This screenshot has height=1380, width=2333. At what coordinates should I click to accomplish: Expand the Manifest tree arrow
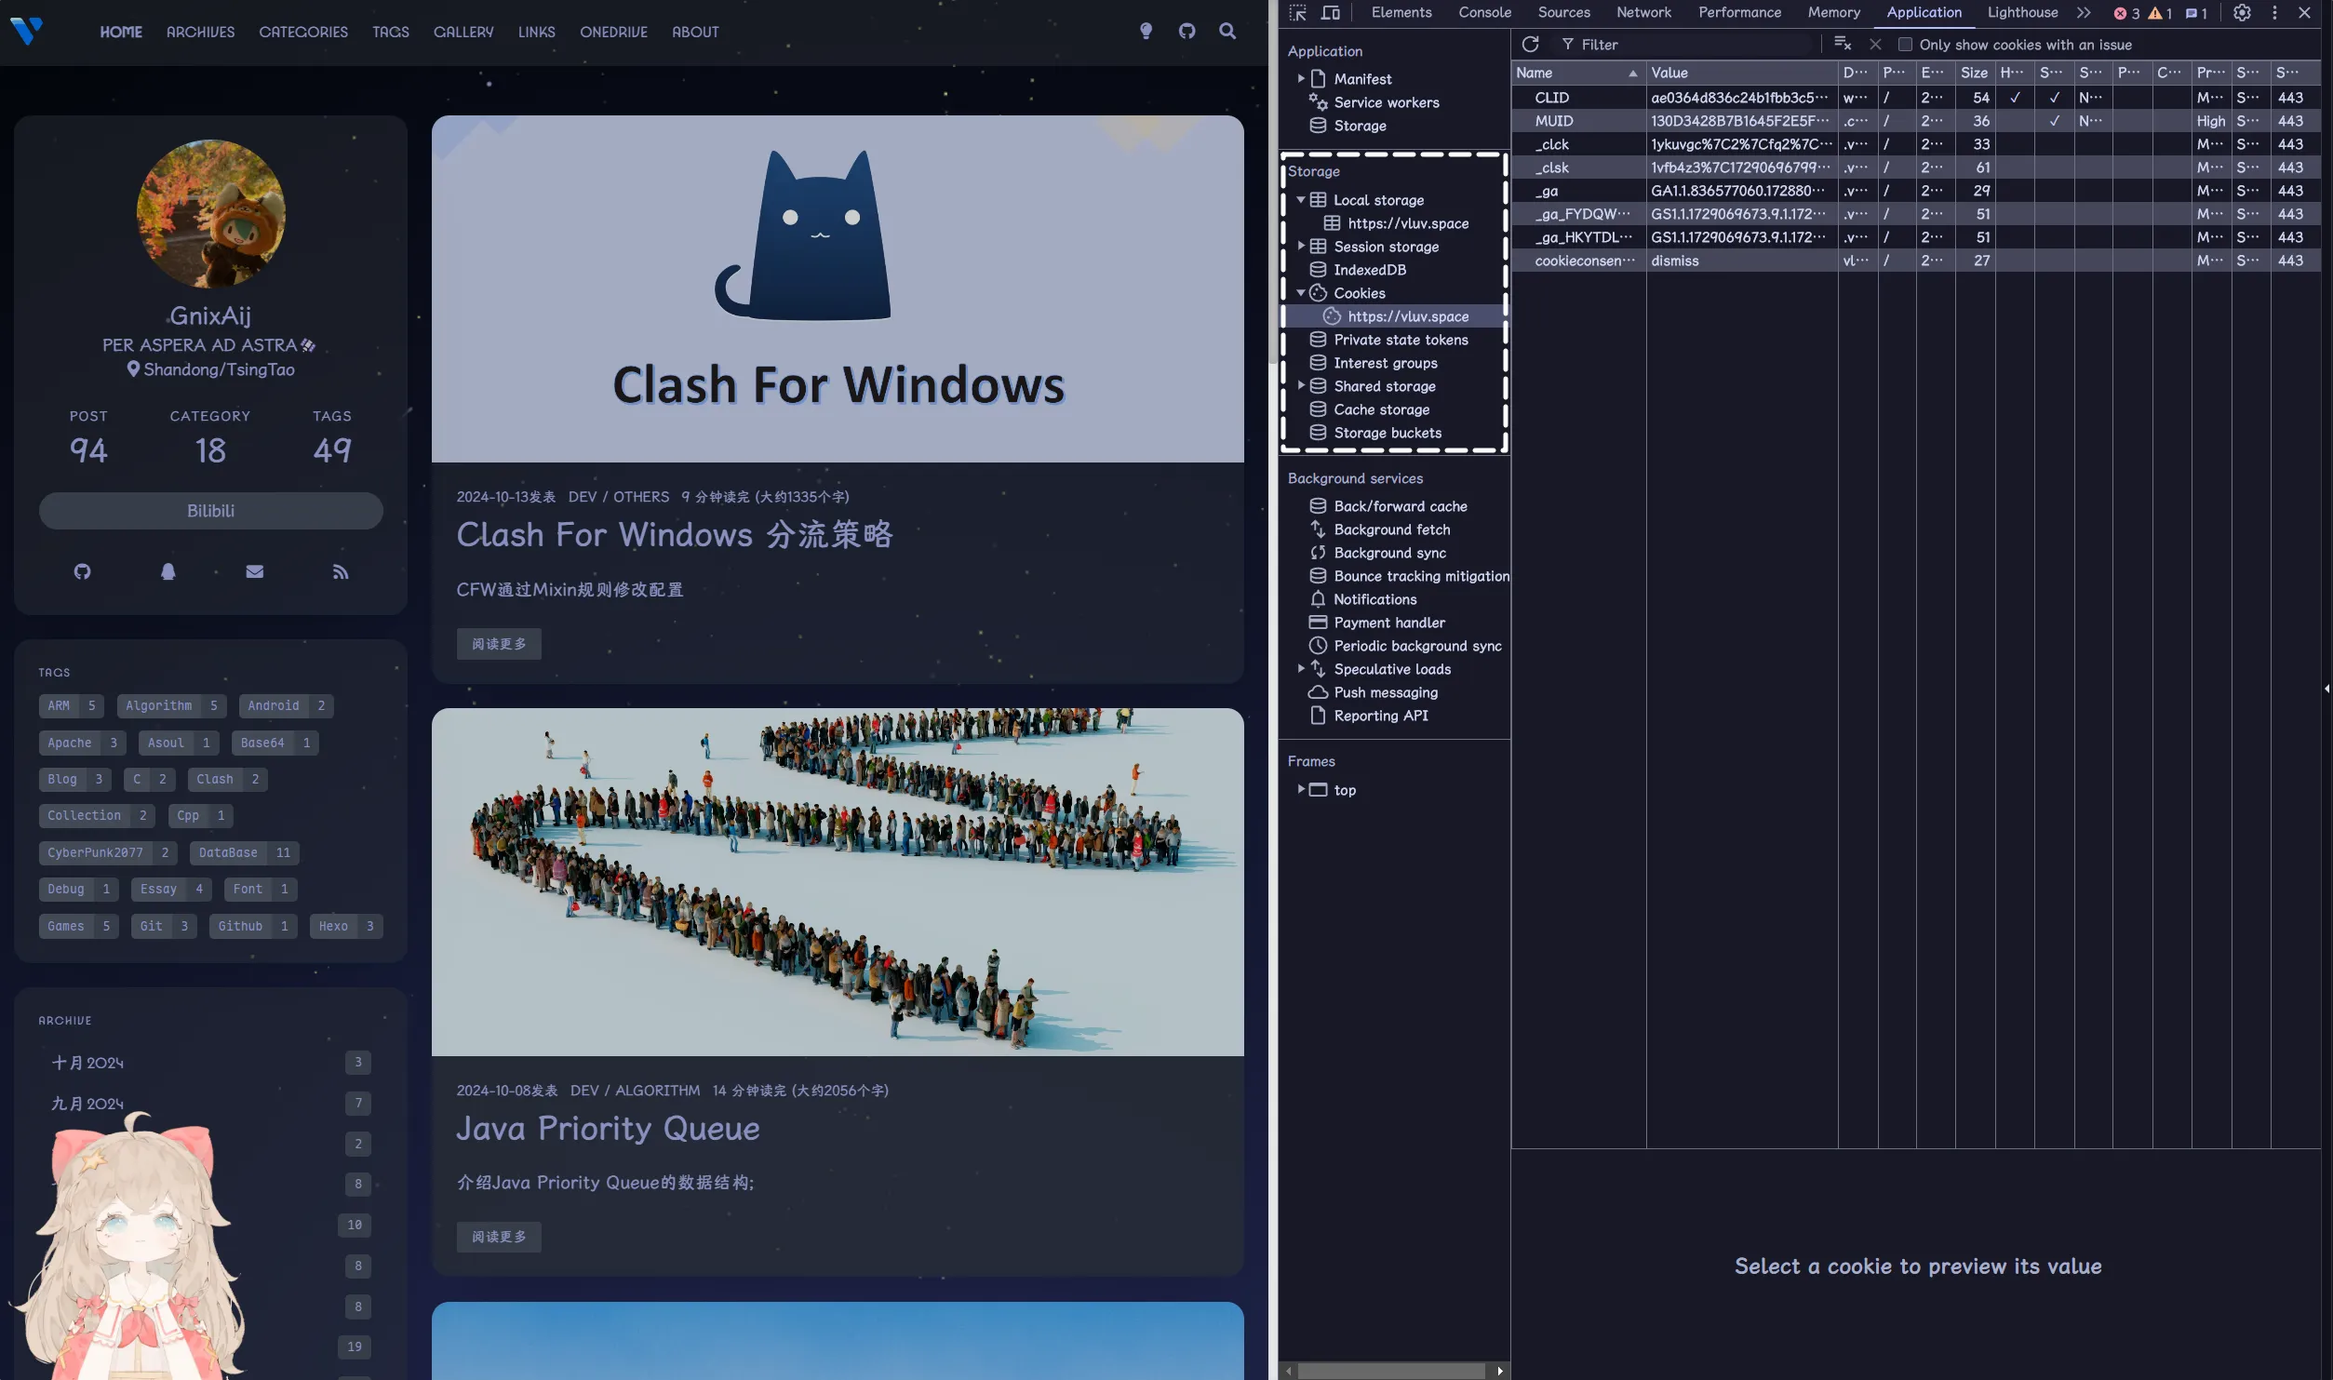pos(1300,79)
